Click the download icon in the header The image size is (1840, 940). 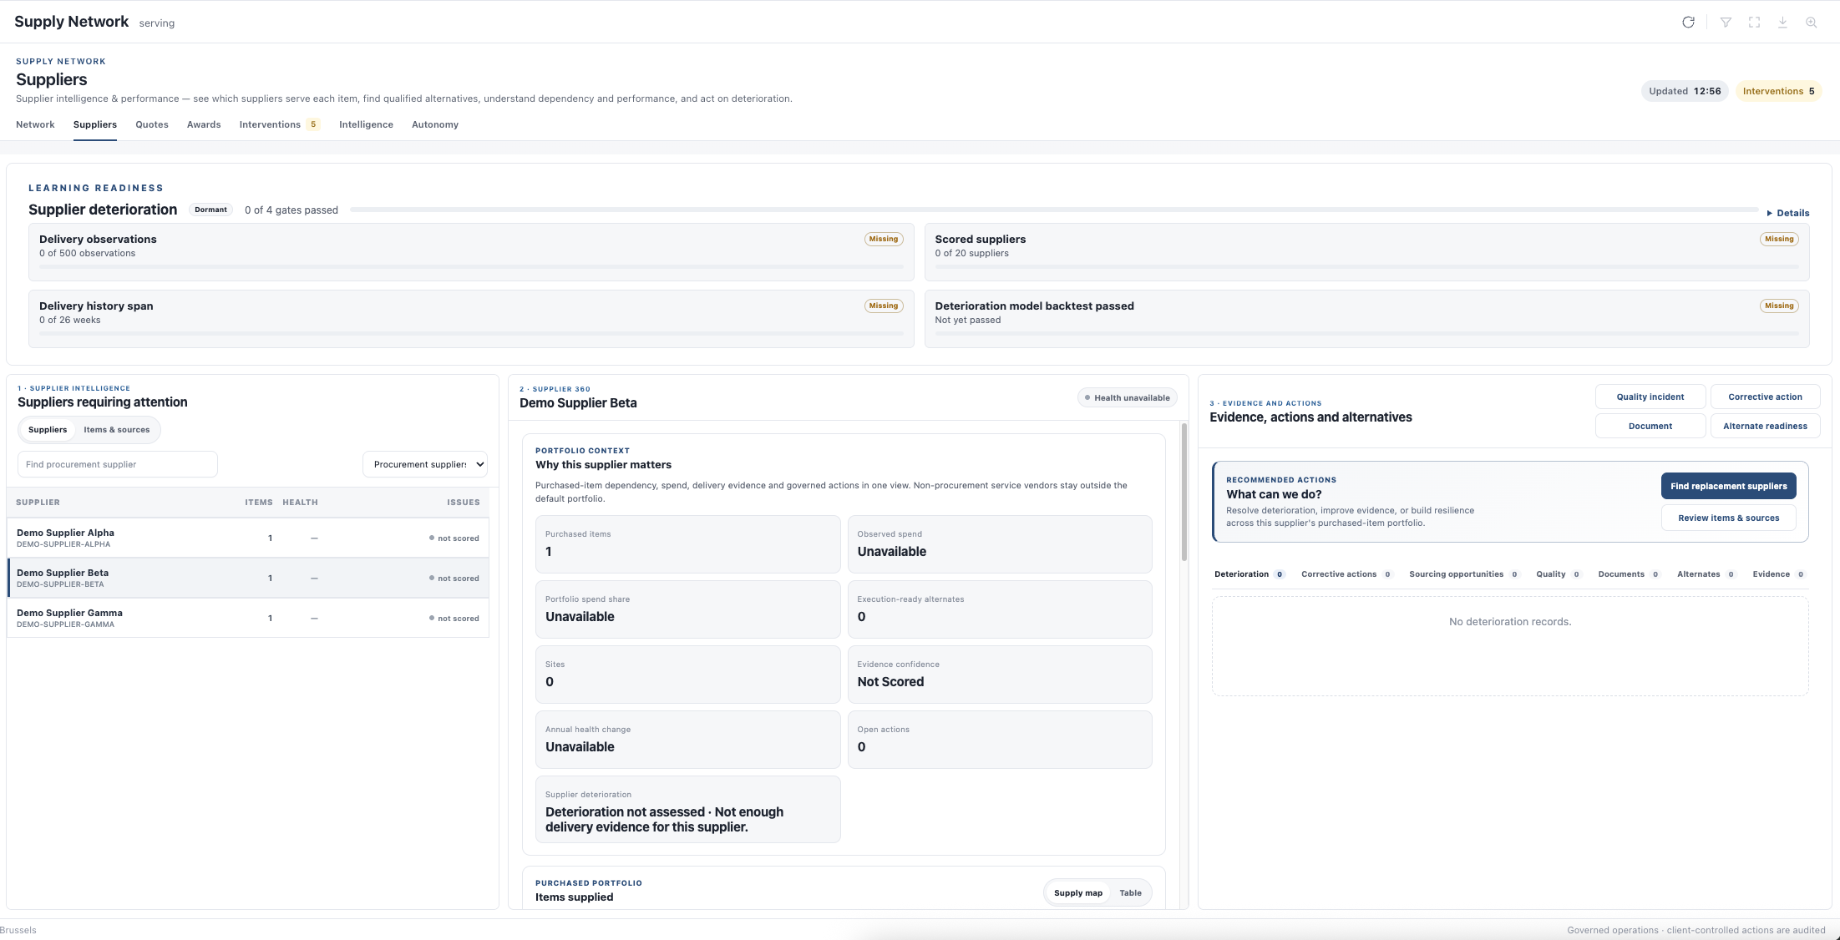1782,23
